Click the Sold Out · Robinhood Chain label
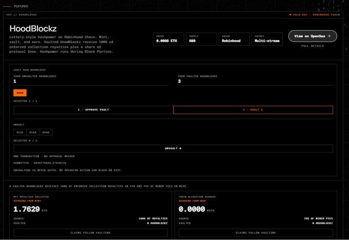Image resolution: width=349 pixels, height=240 pixels. tap(316, 15)
